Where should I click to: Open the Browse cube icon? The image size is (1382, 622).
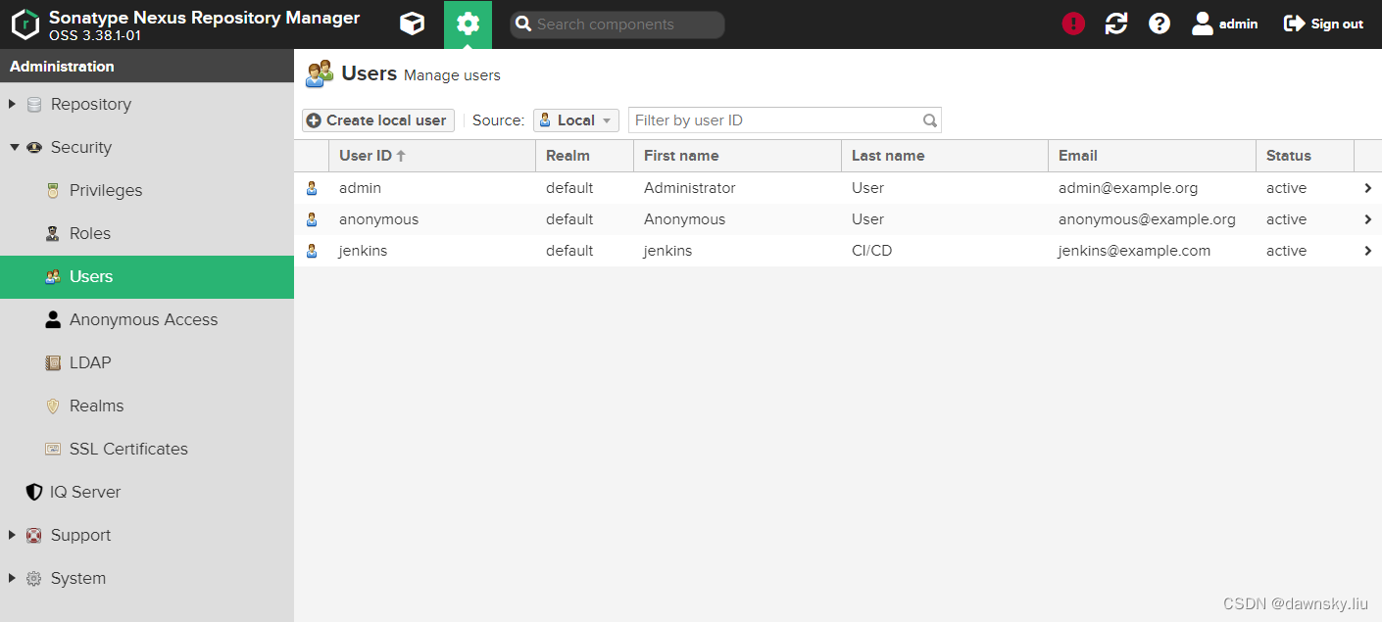tap(413, 24)
